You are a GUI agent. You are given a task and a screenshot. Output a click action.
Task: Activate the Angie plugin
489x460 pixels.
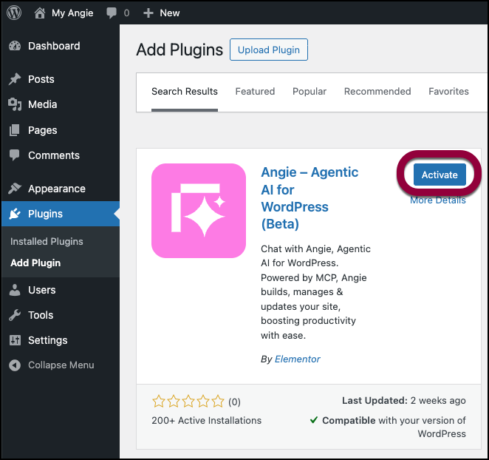click(x=440, y=175)
